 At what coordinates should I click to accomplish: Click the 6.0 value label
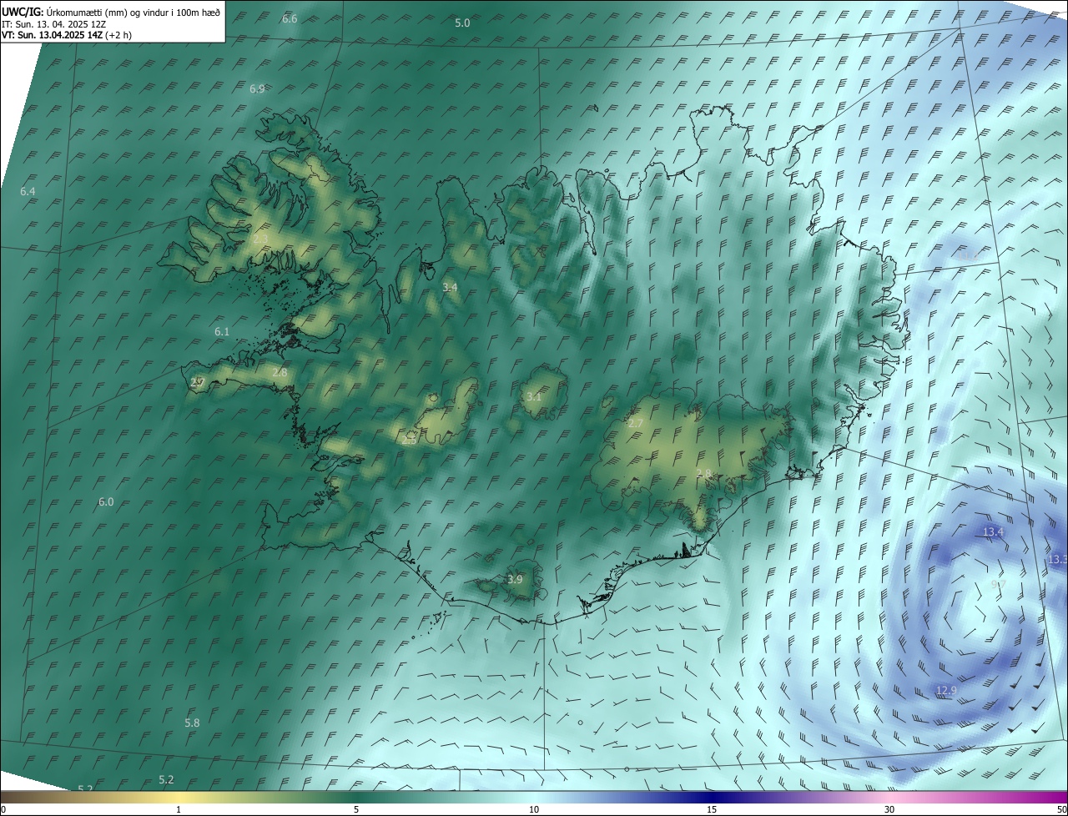106,501
